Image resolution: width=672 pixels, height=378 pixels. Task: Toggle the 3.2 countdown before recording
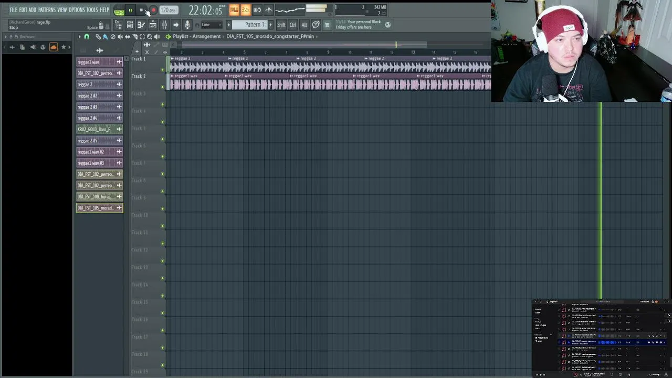coord(246,10)
